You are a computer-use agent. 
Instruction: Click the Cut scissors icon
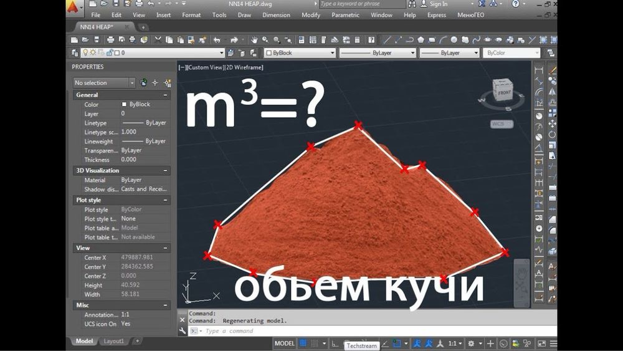click(x=158, y=40)
